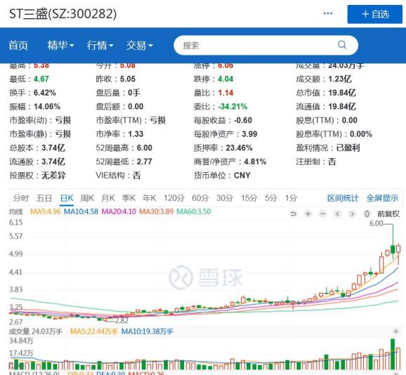Click the MA10:4.58 moving average label
The image size is (406, 375).
[81, 211]
